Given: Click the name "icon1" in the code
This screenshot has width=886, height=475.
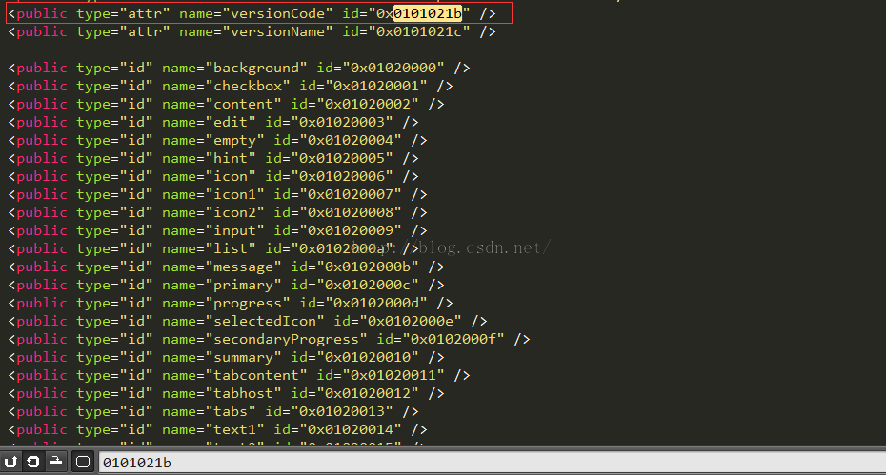Looking at the screenshot, I should point(234,194).
